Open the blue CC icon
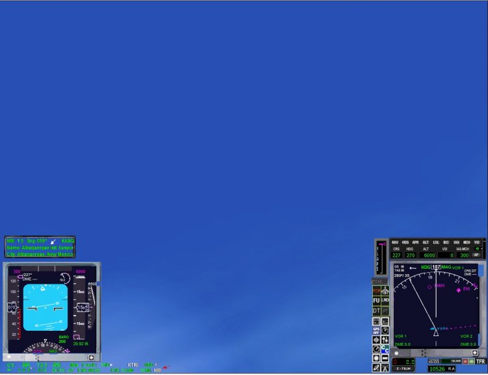The height and width of the screenshot is (375, 488). [x=385, y=349]
